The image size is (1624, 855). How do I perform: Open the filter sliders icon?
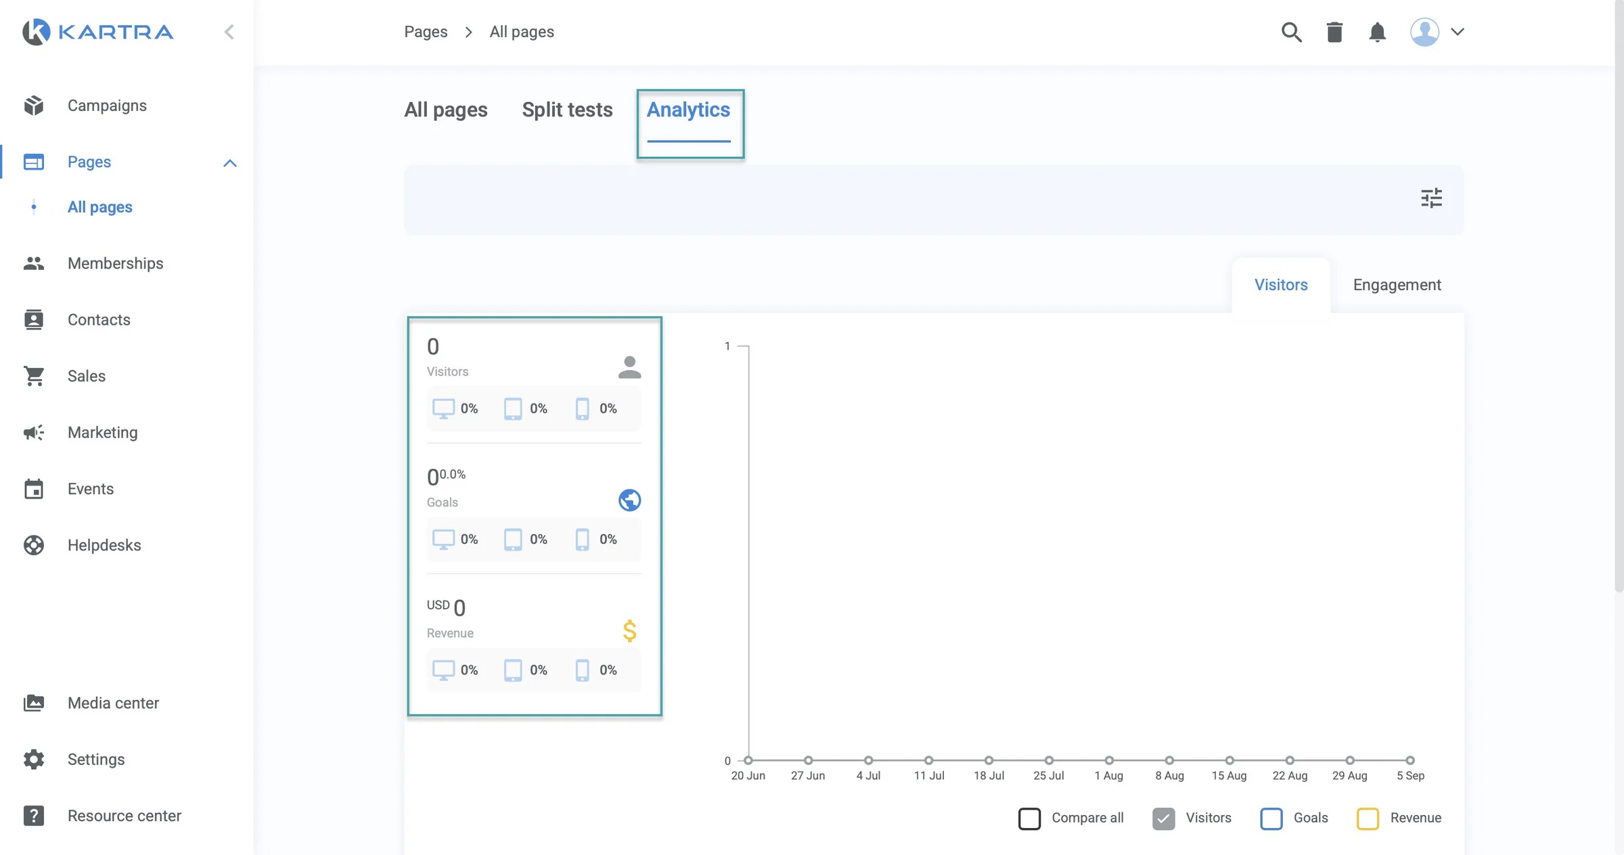[x=1431, y=198]
